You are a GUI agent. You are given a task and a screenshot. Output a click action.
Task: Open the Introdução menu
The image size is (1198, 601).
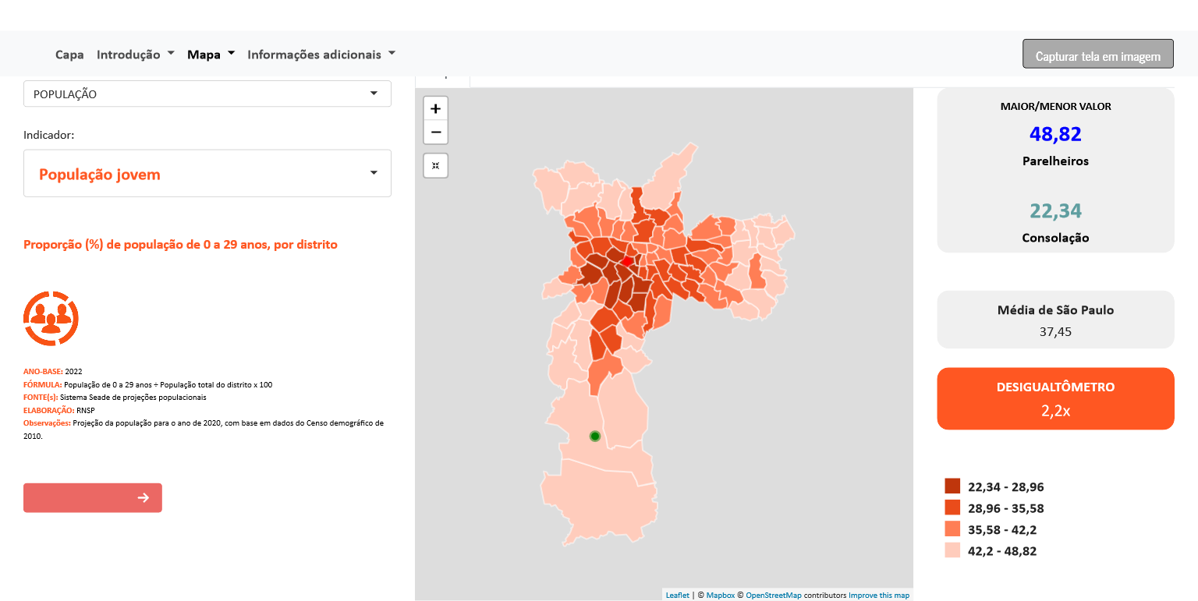135,55
